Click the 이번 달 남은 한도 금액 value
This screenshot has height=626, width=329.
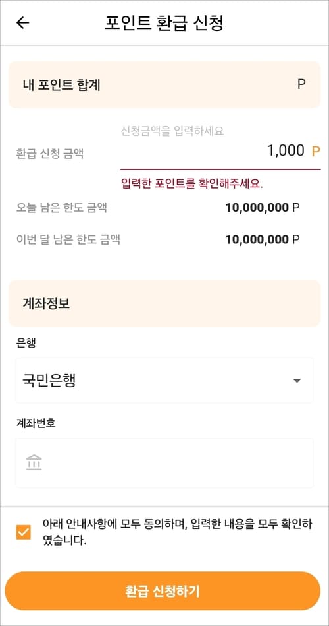263,239
